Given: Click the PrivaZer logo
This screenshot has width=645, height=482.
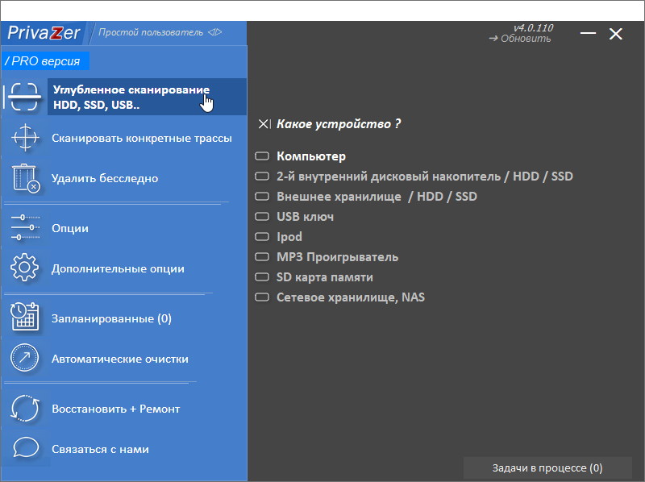Looking at the screenshot, I should tap(44, 33).
